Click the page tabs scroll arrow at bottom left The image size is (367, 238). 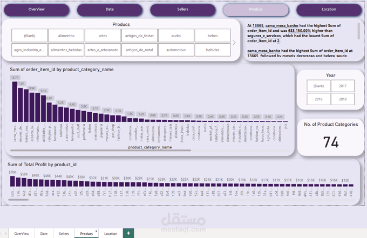coord(5,233)
